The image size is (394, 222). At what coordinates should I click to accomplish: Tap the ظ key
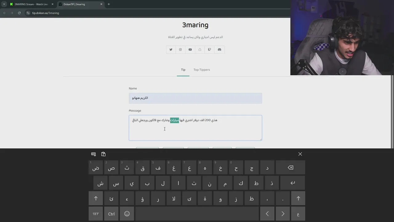pos(251,198)
